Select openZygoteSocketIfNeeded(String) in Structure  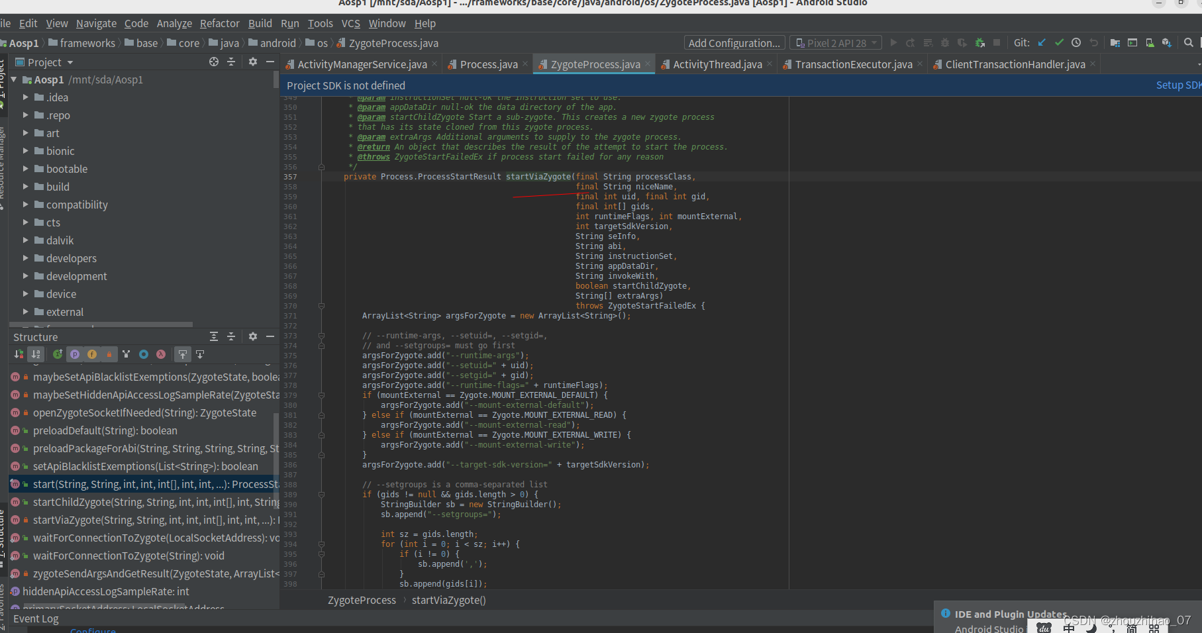coord(144,413)
